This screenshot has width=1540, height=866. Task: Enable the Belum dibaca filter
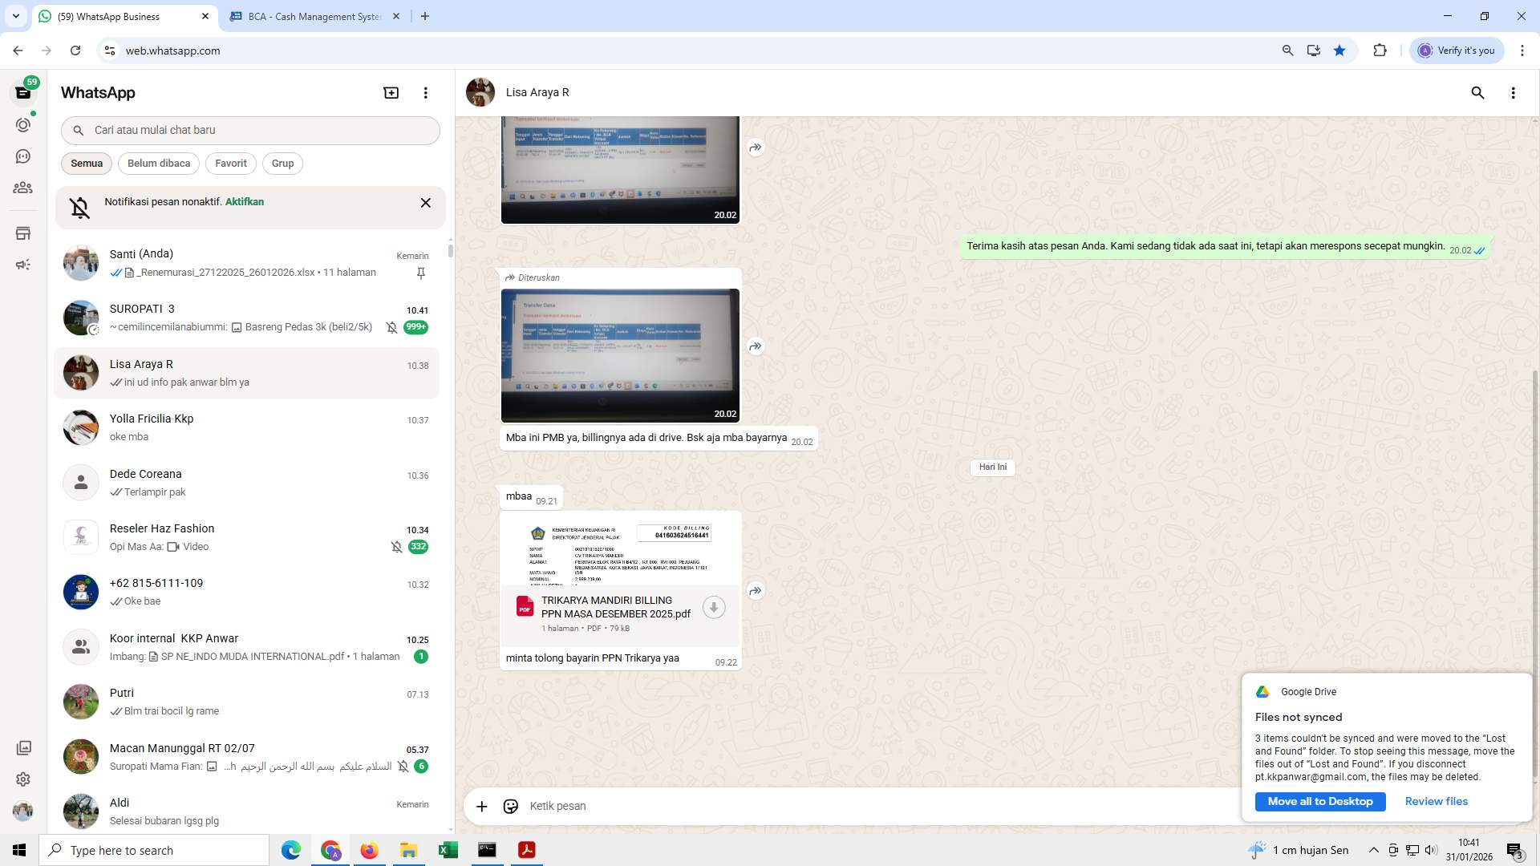[158, 164]
